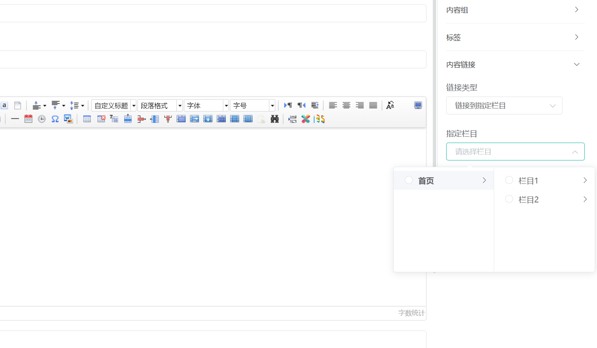Select the 首页 radio button

pos(409,180)
